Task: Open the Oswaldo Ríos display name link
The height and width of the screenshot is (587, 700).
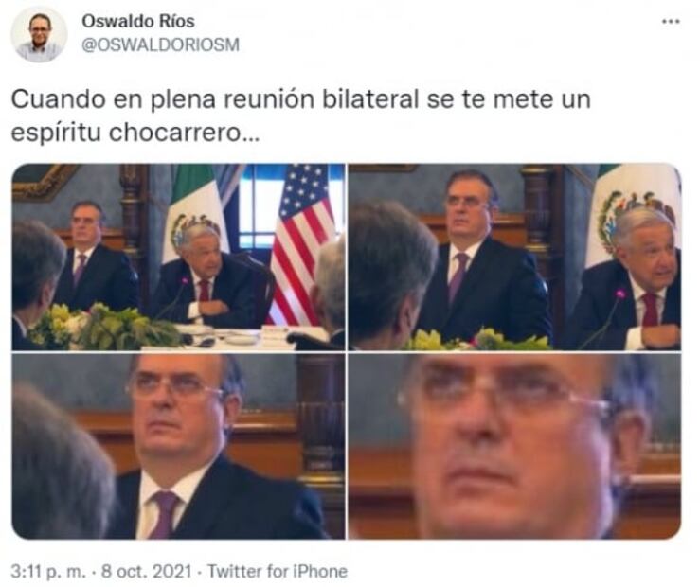Action: click(138, 21)
